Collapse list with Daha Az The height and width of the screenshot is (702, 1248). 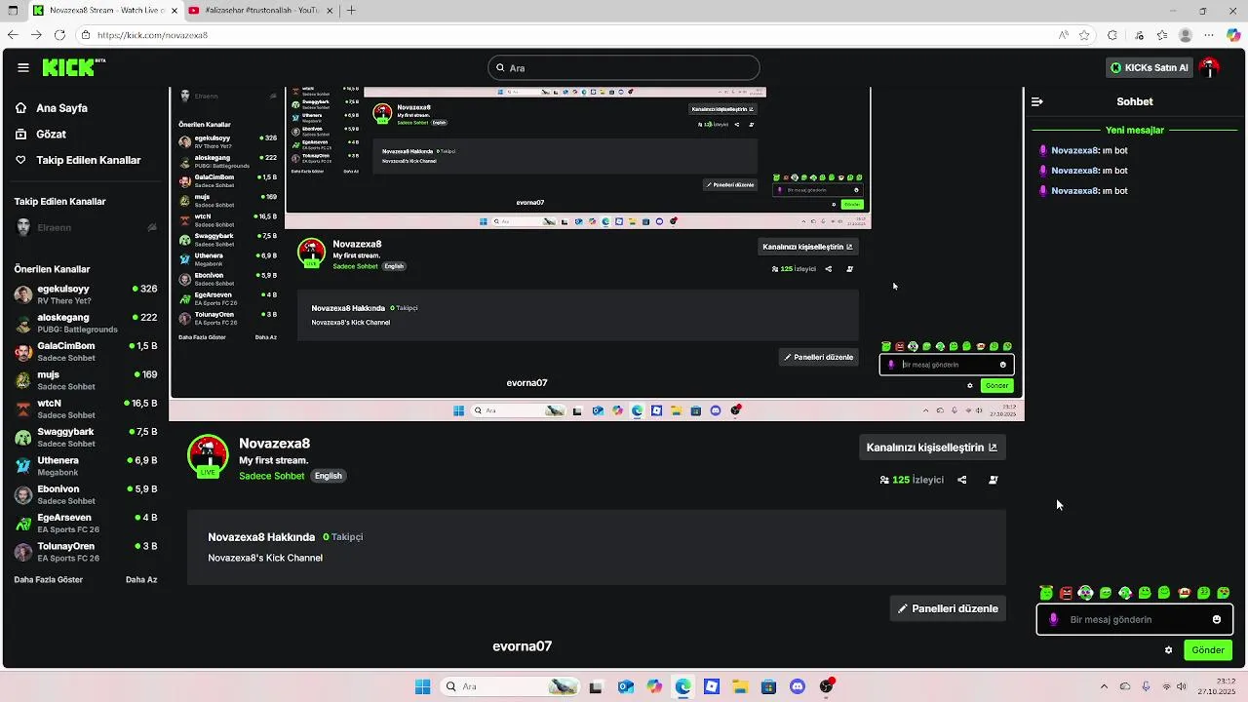click(x=141, y=580)
